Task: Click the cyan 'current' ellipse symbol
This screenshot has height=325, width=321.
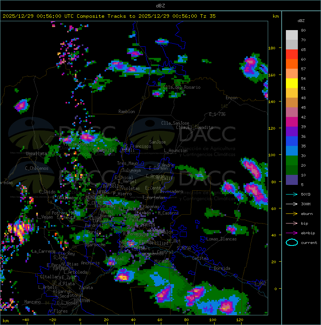Action: [x=292, y=242]
